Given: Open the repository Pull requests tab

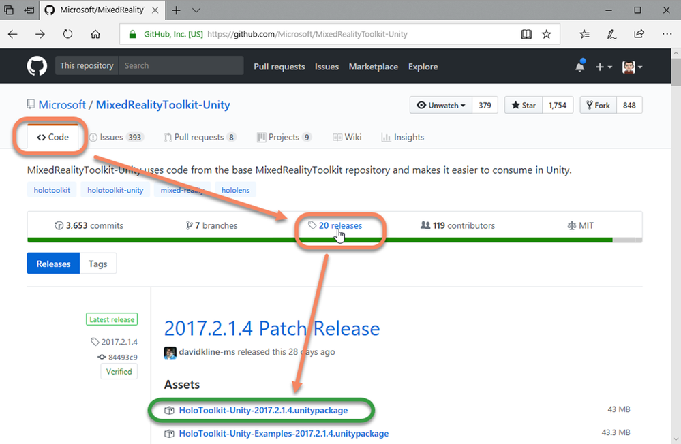Looking at the screenshot, I should 200,137.
